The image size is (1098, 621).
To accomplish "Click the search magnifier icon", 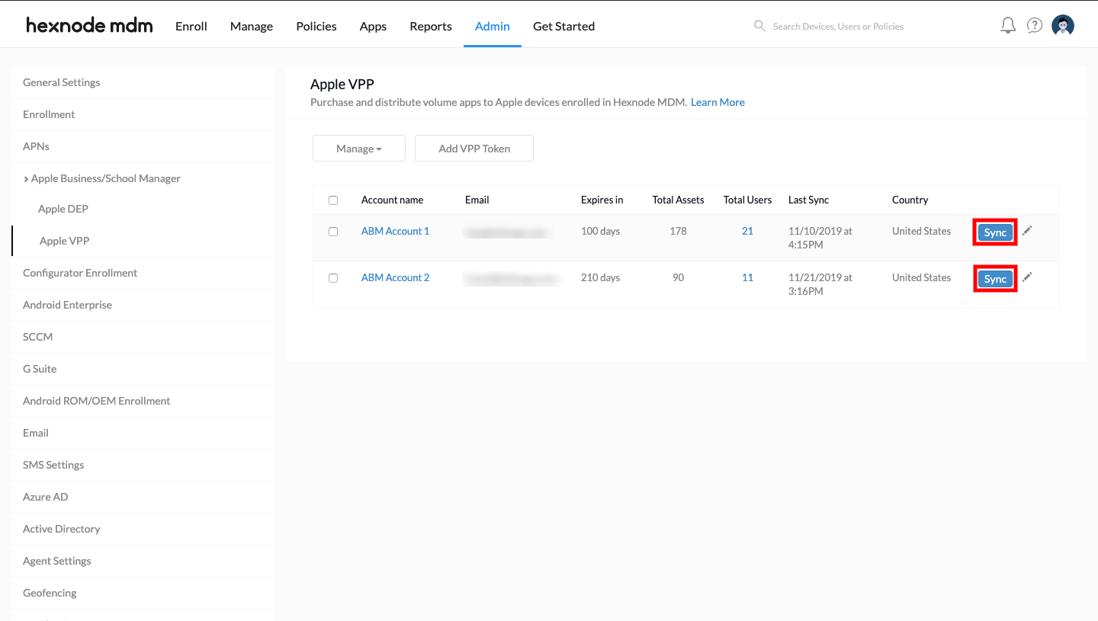I will coord(759,26).
